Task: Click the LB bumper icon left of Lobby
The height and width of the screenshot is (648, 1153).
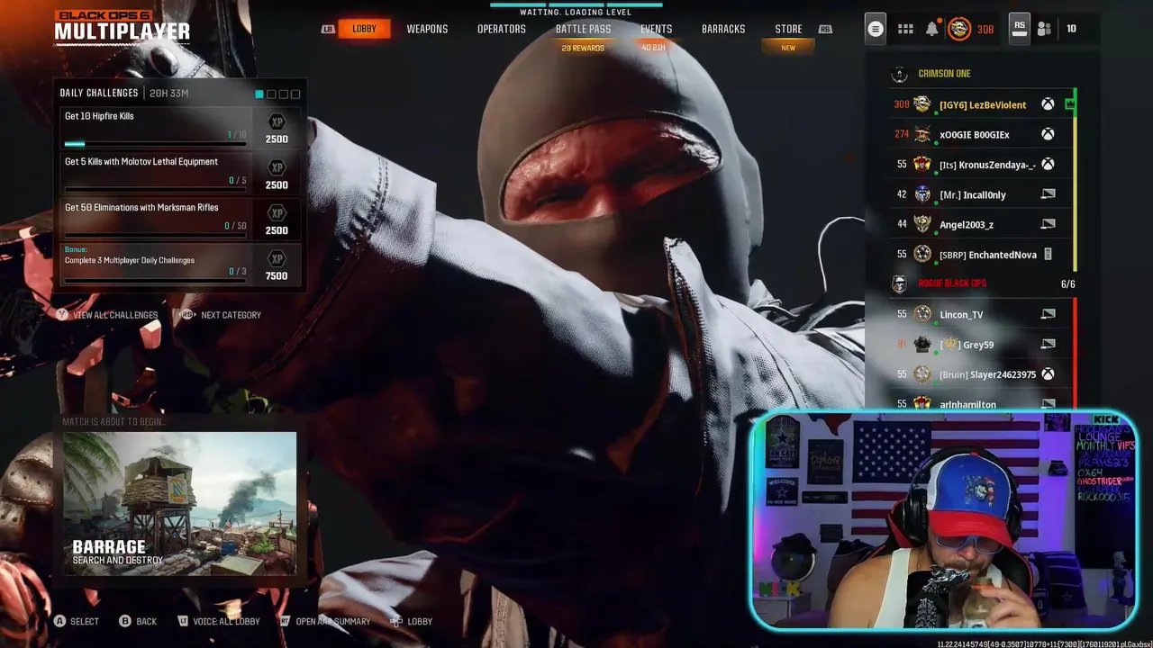Action: click(x=330, y=29)
